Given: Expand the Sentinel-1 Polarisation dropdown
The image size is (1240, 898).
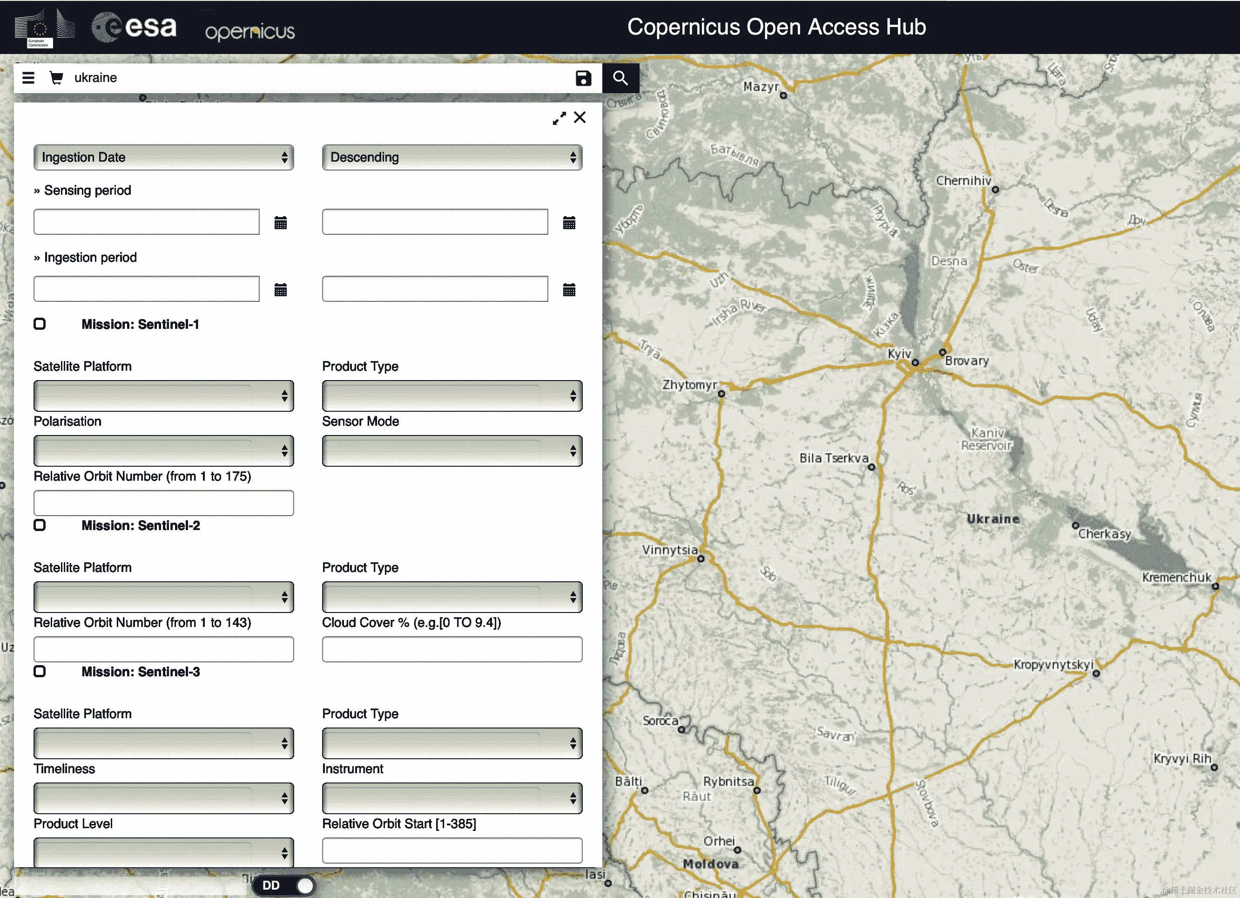Looking at the screenshot, I should click(x=163, y=451).
